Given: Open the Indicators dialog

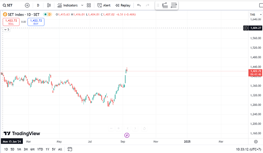Looking at the screenshot, I should 67,5.
